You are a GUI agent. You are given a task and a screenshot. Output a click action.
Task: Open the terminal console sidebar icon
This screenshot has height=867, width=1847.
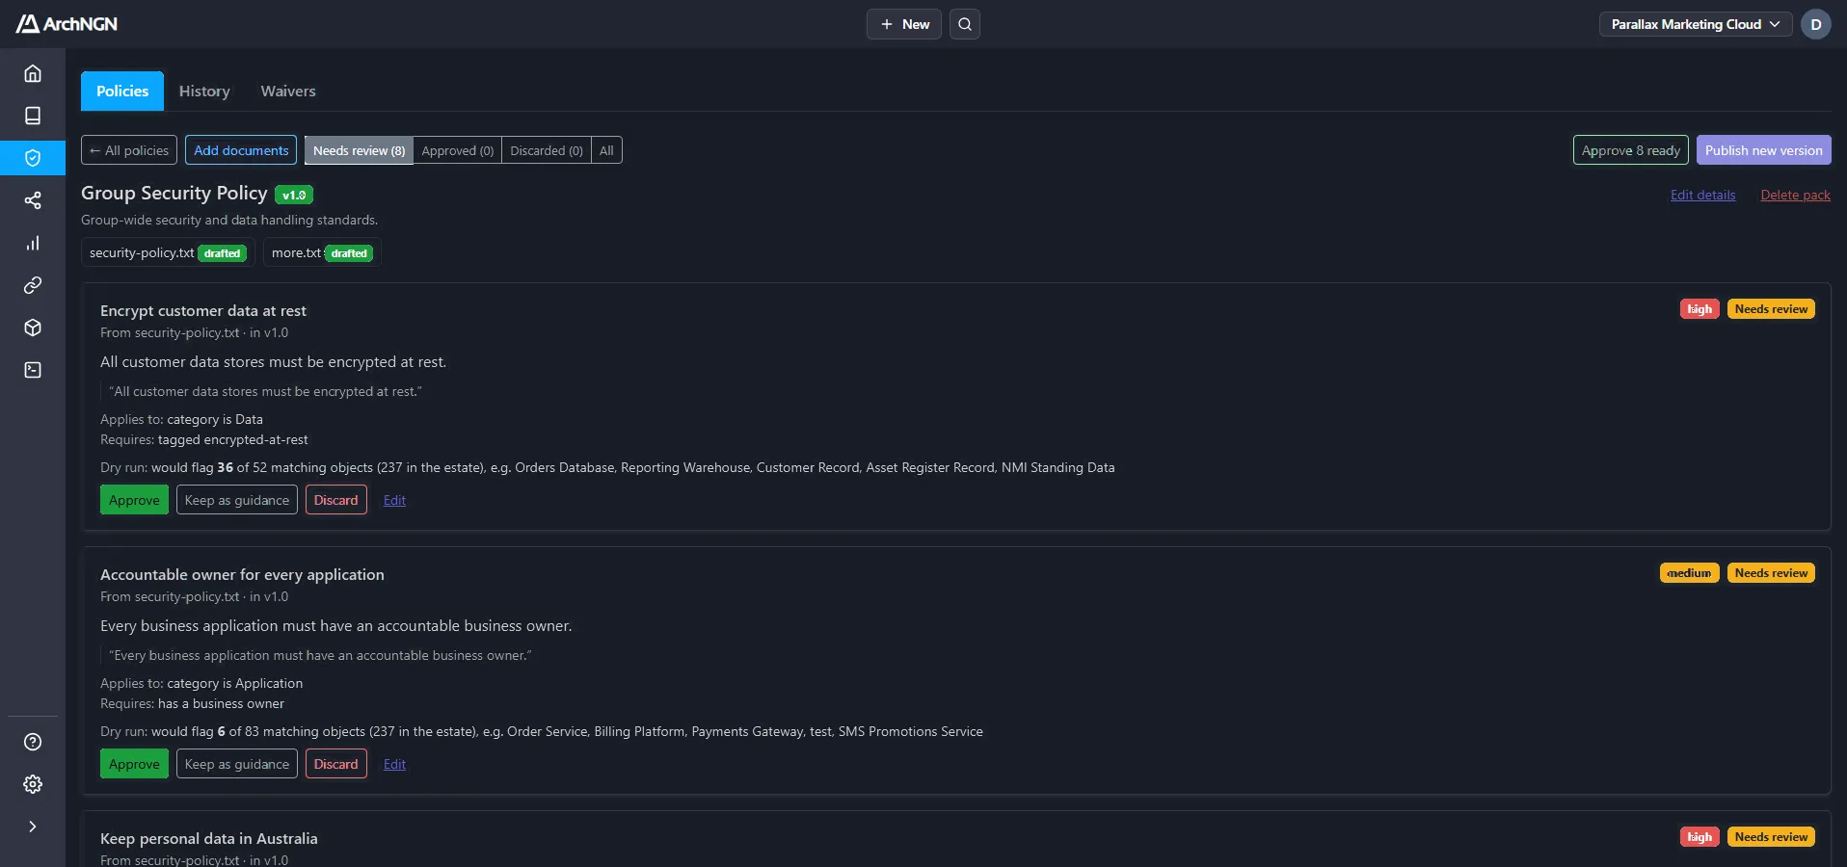click(x=33, y=370)
